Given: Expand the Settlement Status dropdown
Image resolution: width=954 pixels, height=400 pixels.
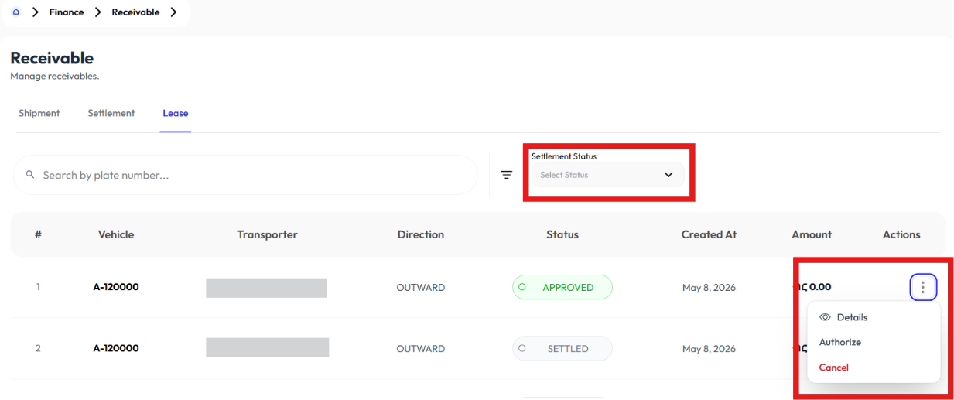Looking at the screenshot, I should pyautogui.click(x=608, y=175).
